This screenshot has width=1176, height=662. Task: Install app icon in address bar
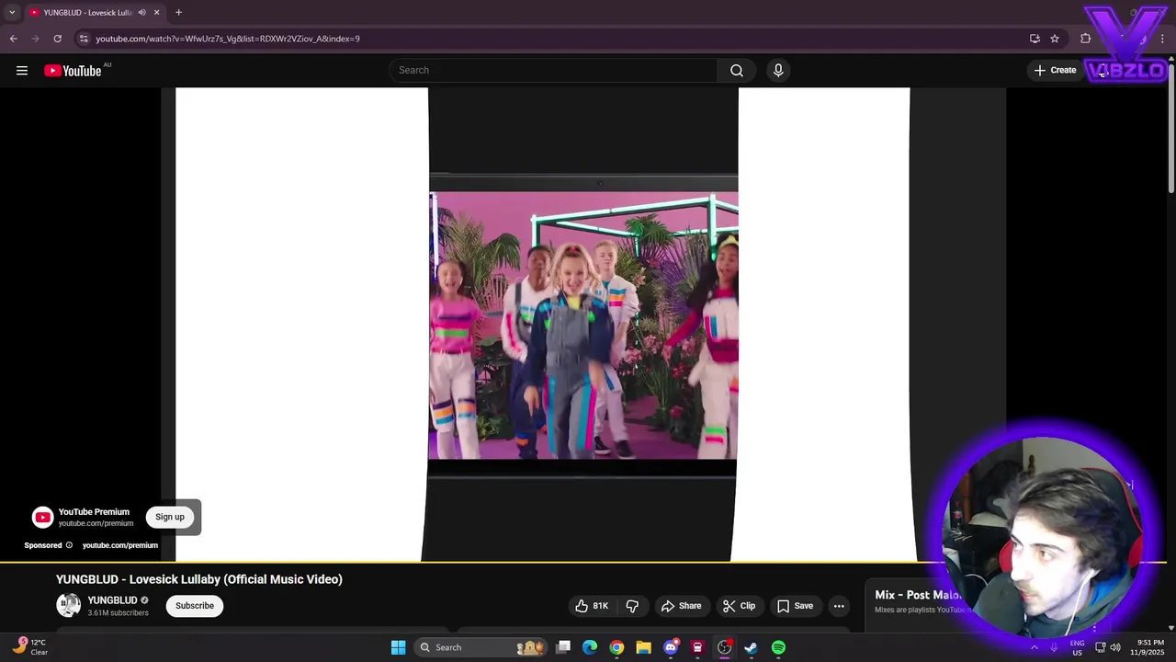(1035, 39)
